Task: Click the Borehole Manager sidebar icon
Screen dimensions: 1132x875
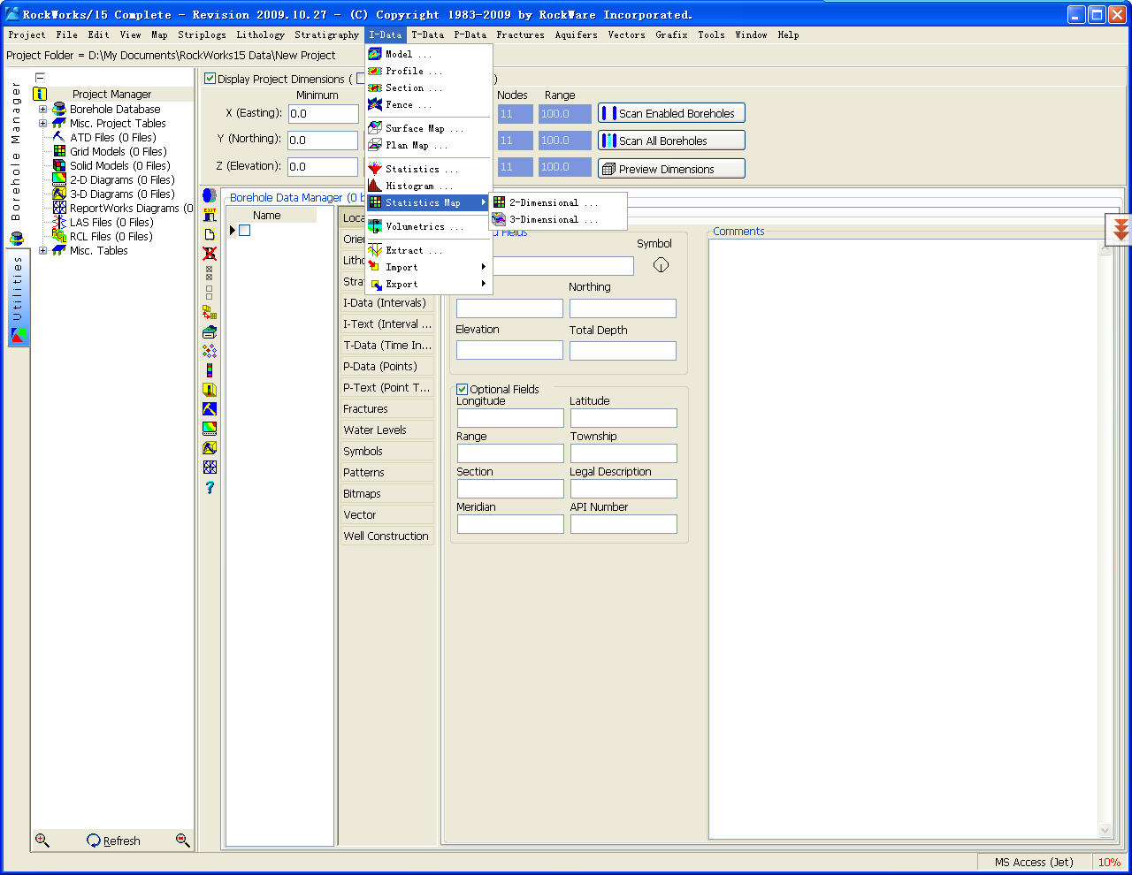Action: [17, 238]
